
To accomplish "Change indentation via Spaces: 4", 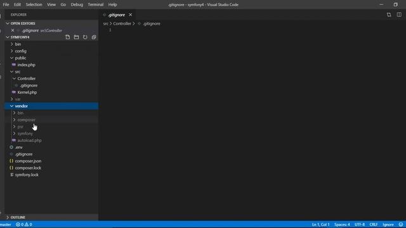I will click(342, 224).
